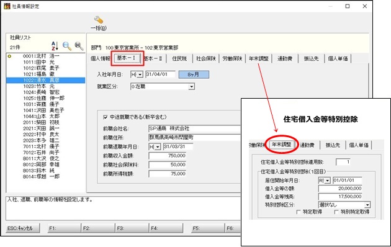Select employee 7012:石井 尚子
This screenshot has height=247, width=391.
point(41,152)
